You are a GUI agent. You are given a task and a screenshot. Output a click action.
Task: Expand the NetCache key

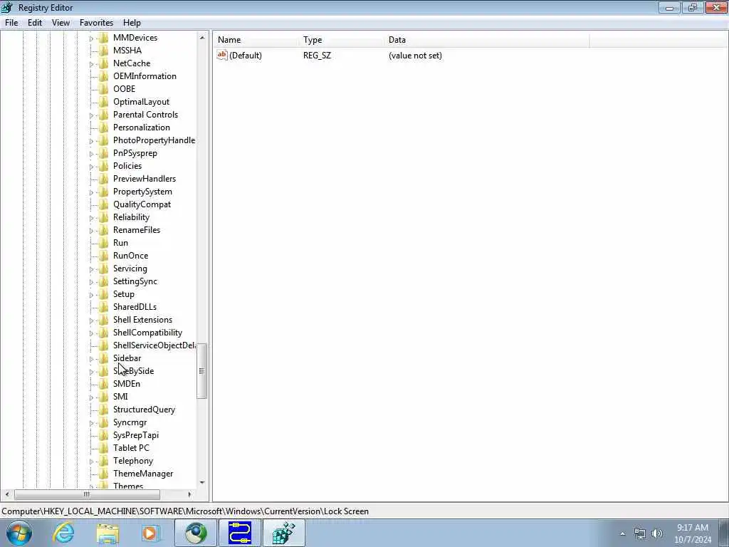point(91,64)
